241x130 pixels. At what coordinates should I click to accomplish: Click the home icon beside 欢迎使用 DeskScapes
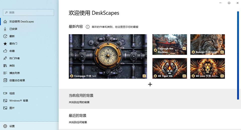pyautogui.click(x=5, y=21)
